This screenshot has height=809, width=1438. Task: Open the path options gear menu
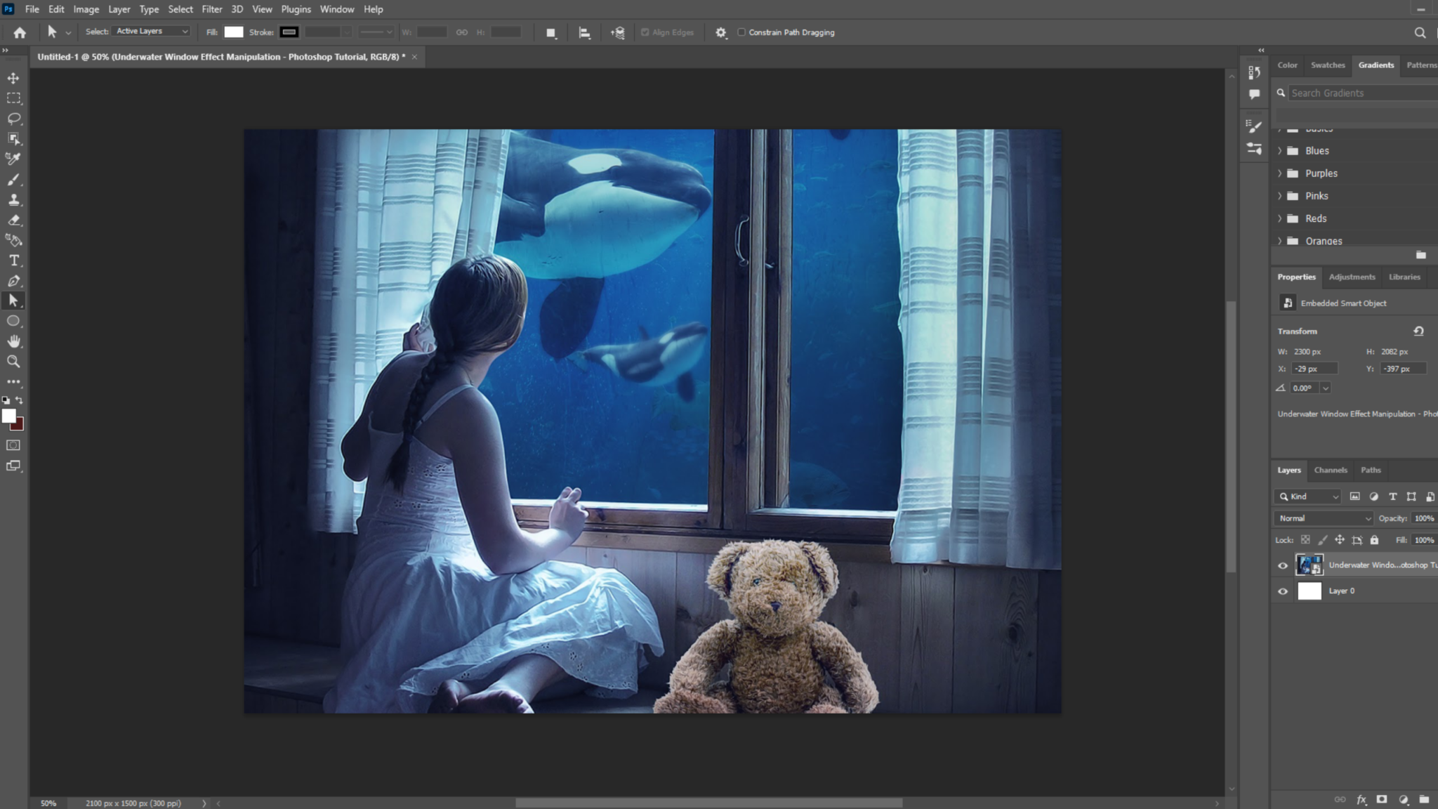pos(721,32)
